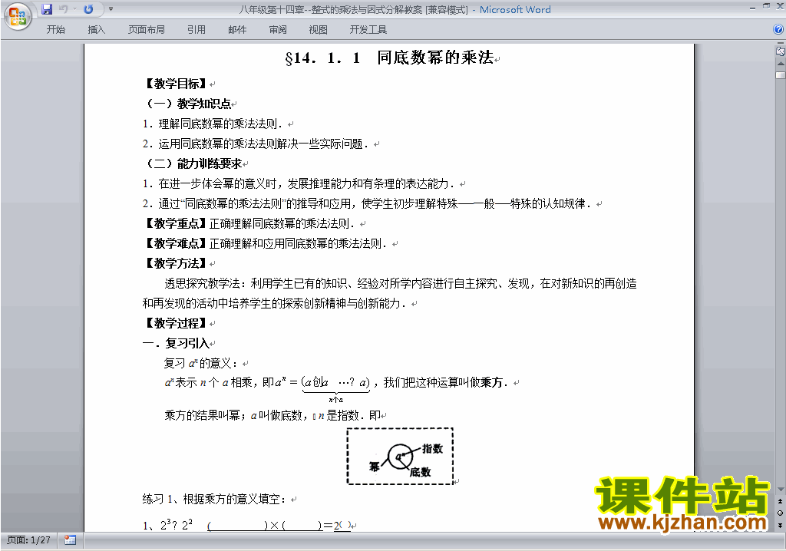Open the 审阅 ribbon tab
The image size is (786, 551).
(278, 30)
